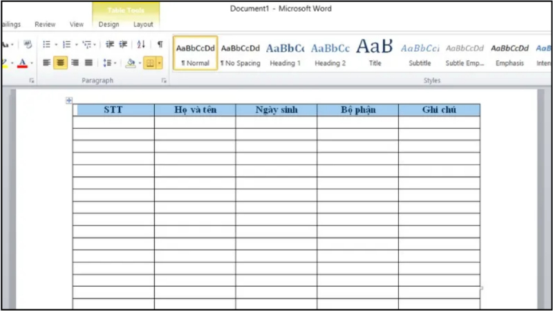Image resolution: width=553 pixels, height=311 pixels.
Task: Click the Bullets list icon
Action: click(x=46, y=44)
